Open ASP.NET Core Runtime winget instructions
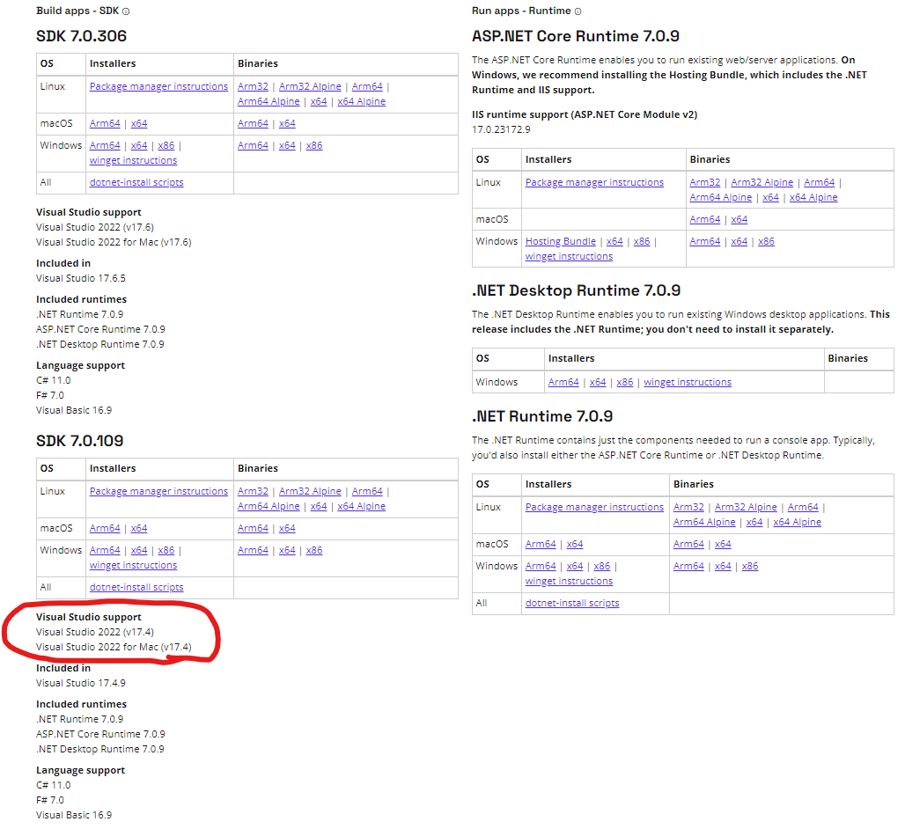 [569, 256]
